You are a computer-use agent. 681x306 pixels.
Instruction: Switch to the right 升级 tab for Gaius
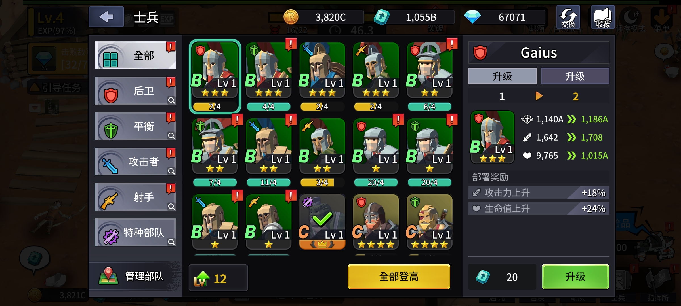pos(575,76)
